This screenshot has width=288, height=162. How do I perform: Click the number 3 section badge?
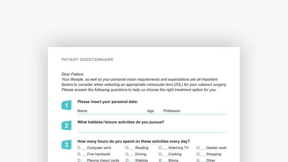tap(66, 145)
